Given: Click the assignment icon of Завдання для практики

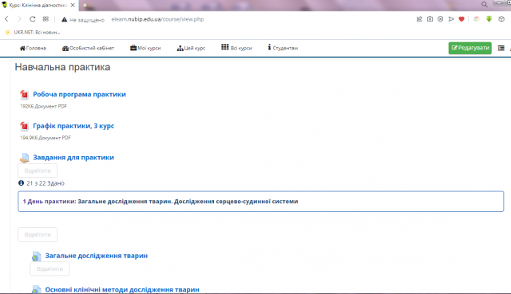Looking at the screenshot, I should click(x=25, y=158).
